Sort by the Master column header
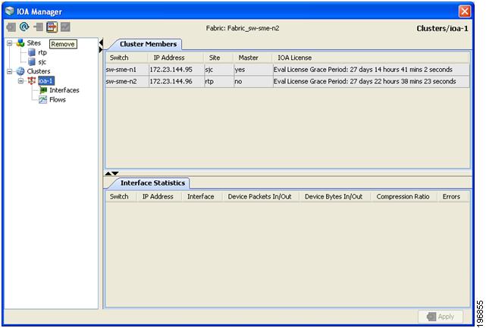 (252, 58)
